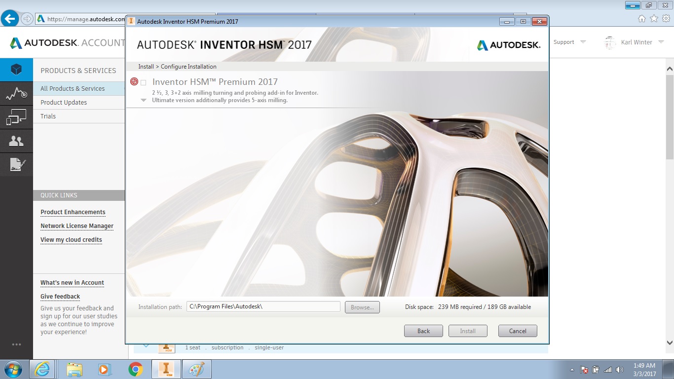Open Chrome from the taskbar
The height and width of the screenshot is (379, 674).
click(x=135, y=369)
